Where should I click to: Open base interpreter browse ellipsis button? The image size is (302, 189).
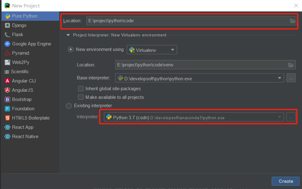coord(291,78)
